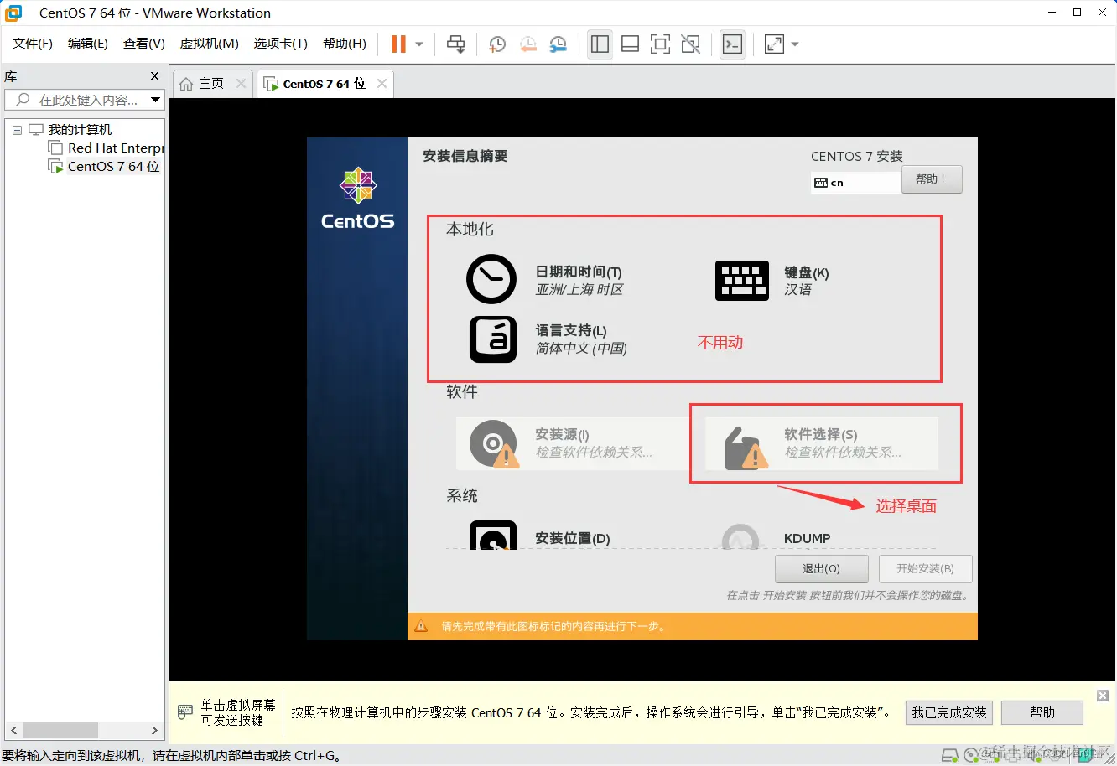
Task: Open the 编辑(E) menu
Action: (88, 44)
